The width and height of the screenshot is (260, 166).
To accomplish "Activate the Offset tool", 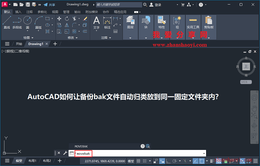I will [x=85, y=31].
